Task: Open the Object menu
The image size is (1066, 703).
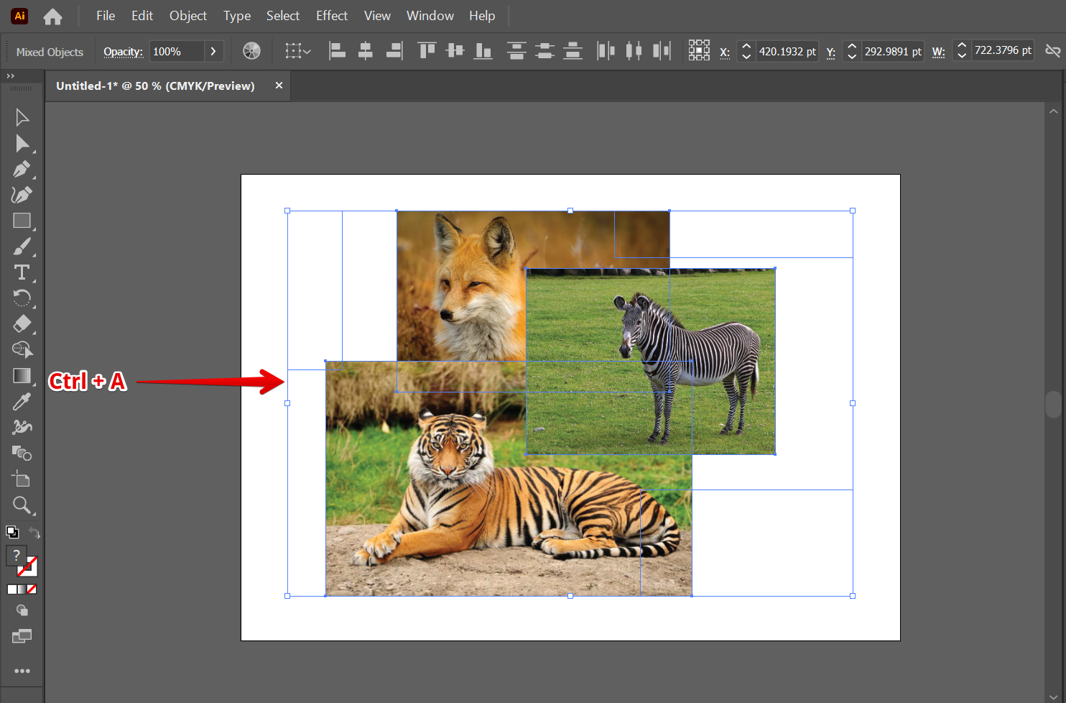Action: coord(187,16)
